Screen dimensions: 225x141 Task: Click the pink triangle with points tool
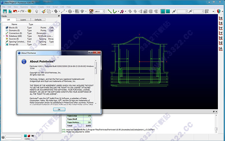pyautogui.click(x=122, y=11)
